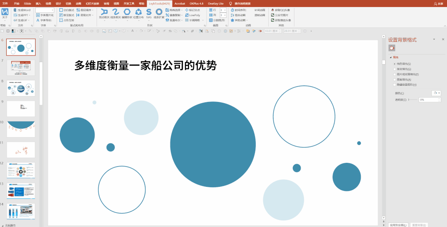Click the 获取QQ头像 penguin icon

pyautogui.click(x=273, y=10)
